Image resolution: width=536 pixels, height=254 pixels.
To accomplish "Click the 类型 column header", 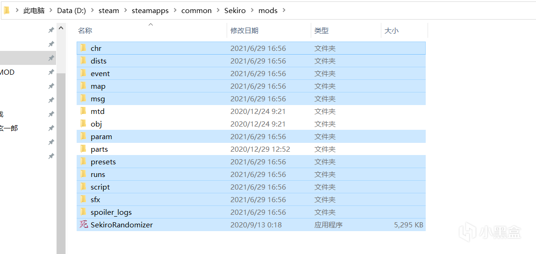I will pos(322,31).
